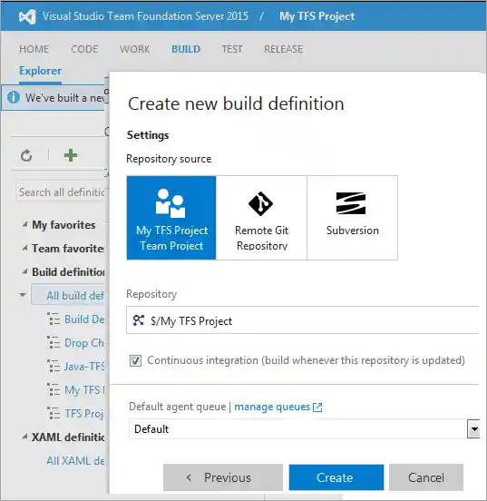Image resolution: width=487 pixels, height=501 pixels.
Task: Open the HOME hub
Action: click(x=34, y=49)
